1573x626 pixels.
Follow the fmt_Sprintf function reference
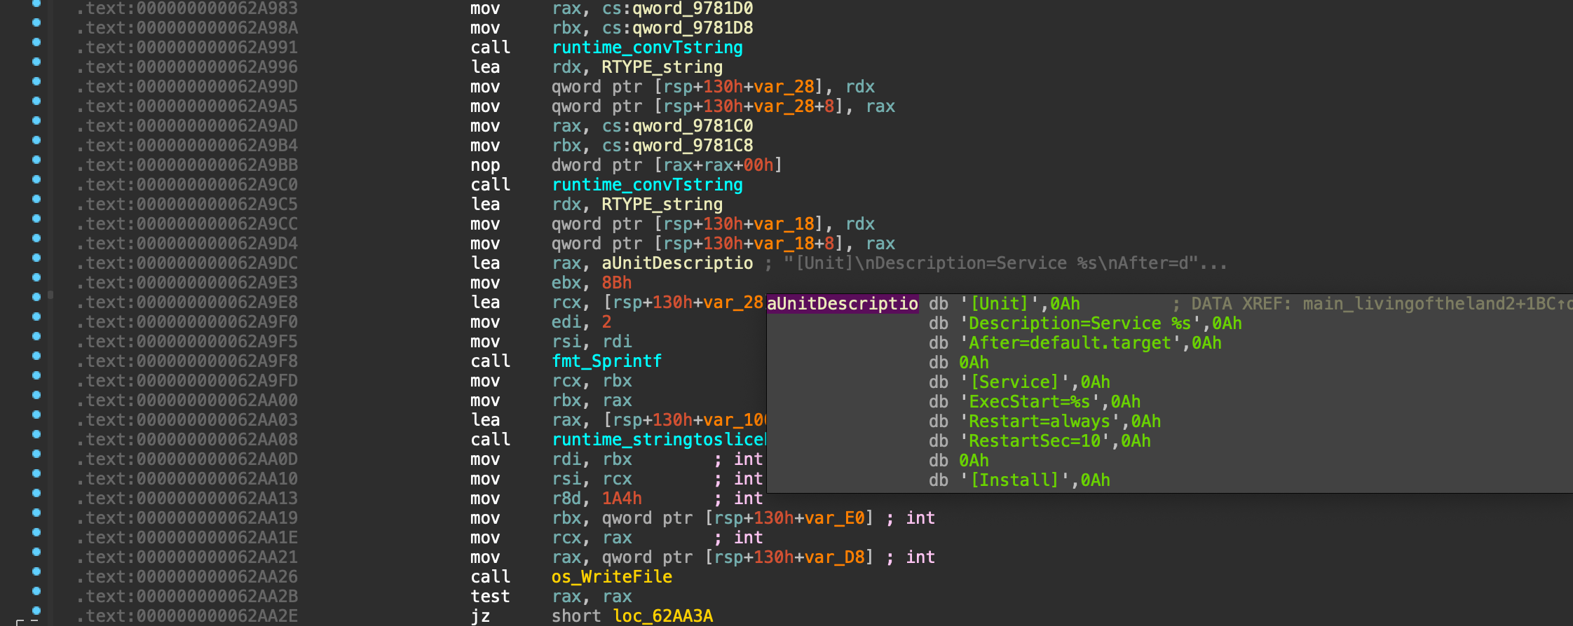606,361
